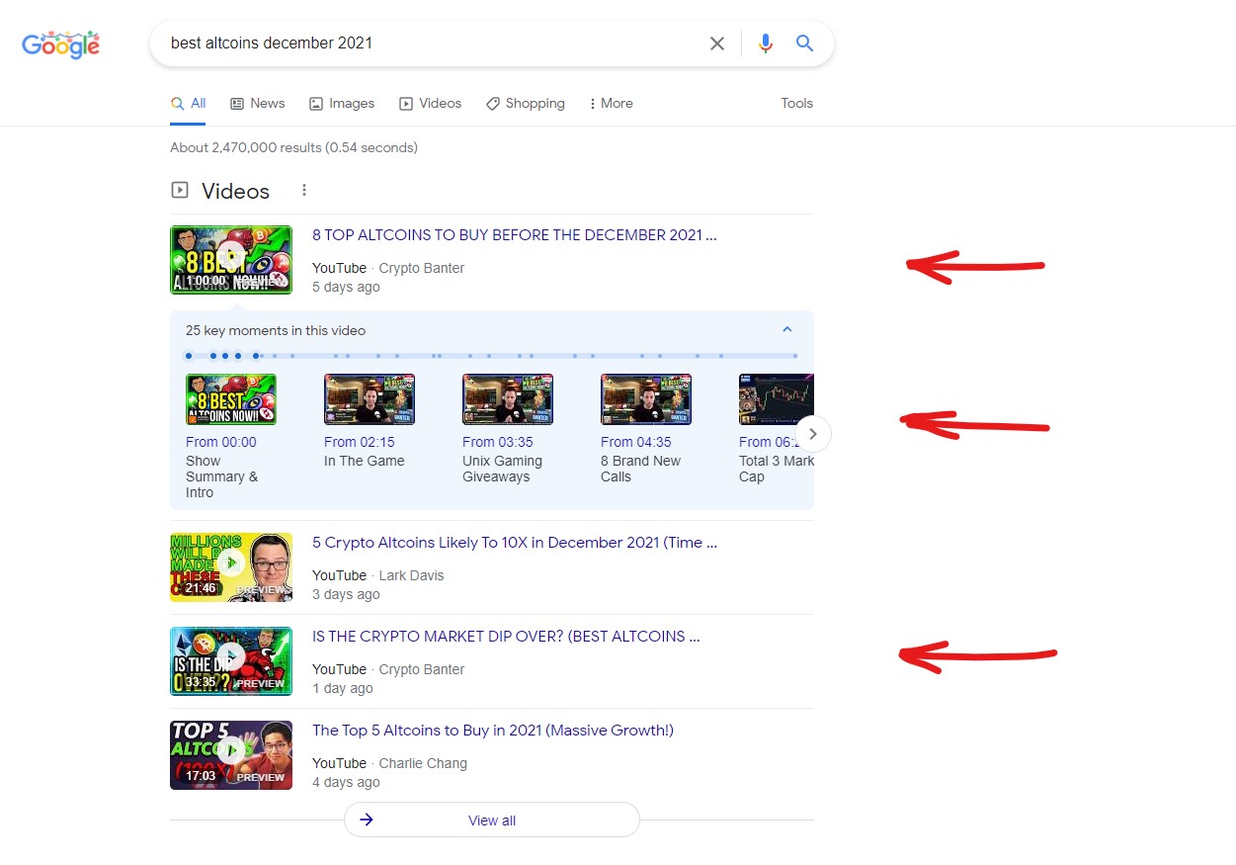Clear the search box with the X icon
Viewport: 1236px width, 865px height.
tap(717, 43)
